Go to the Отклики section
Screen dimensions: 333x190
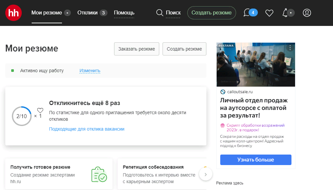point(87,12)
